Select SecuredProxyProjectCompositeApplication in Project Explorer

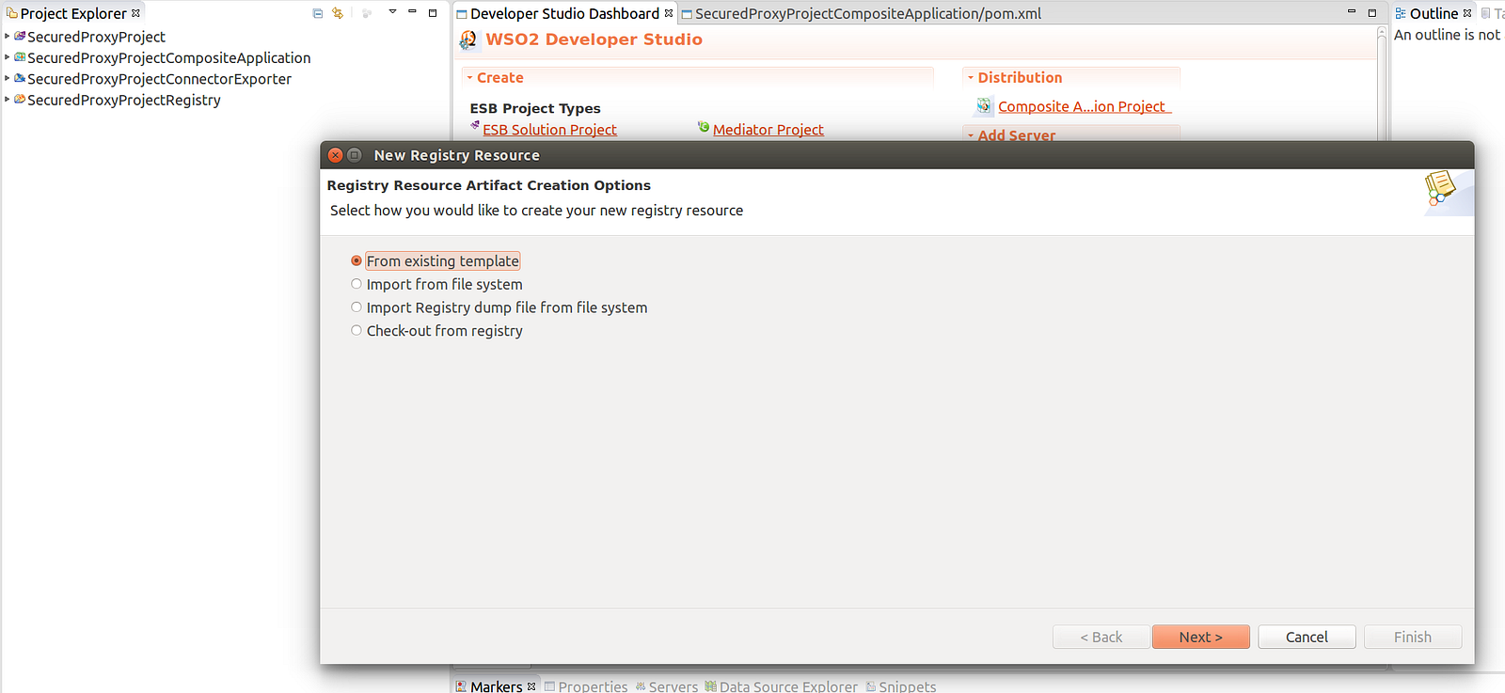coord(168,58)
